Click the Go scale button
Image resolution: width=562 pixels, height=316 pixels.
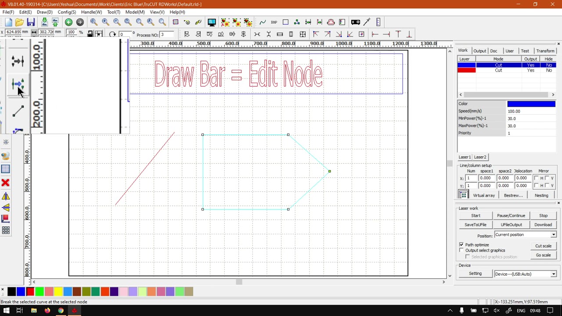pos(543,255)
